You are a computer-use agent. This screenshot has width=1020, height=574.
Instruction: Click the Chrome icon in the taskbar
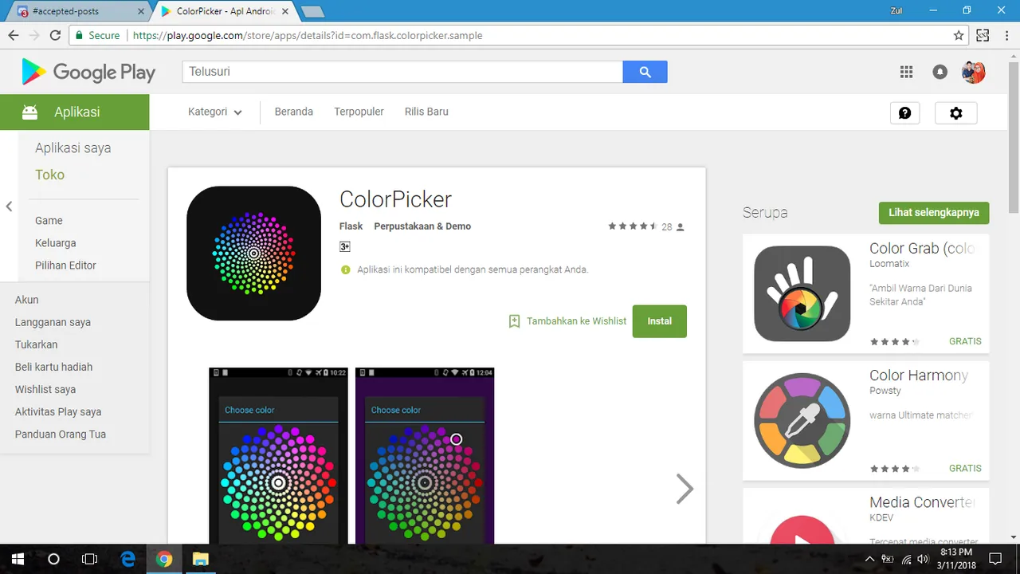click(x=164, y=559)
